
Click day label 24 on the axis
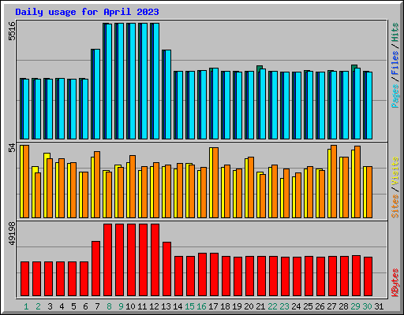[x=296, y=306]
